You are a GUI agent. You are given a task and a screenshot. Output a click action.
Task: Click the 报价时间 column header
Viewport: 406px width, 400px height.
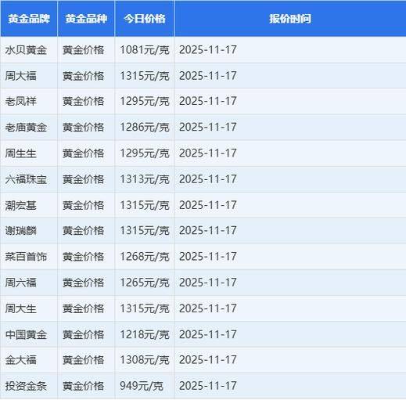(290, 19)
